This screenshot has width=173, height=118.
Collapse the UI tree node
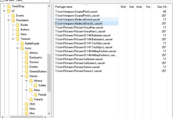point(4,11)
